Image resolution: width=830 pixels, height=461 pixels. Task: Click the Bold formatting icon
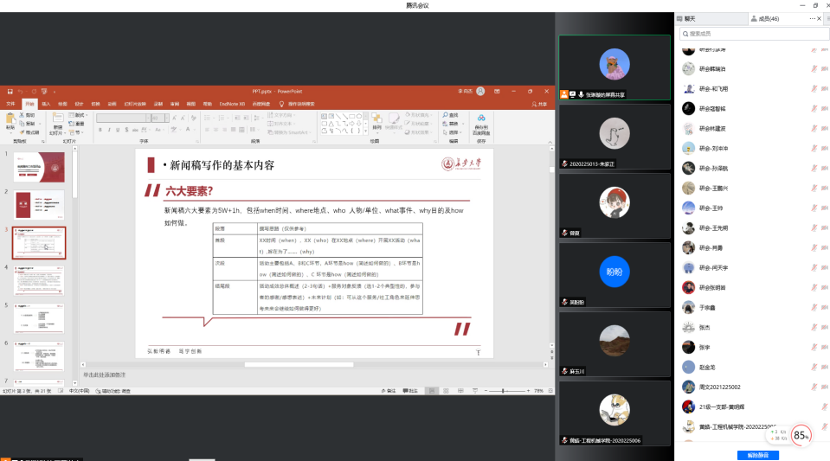click(x=100, y=130)
